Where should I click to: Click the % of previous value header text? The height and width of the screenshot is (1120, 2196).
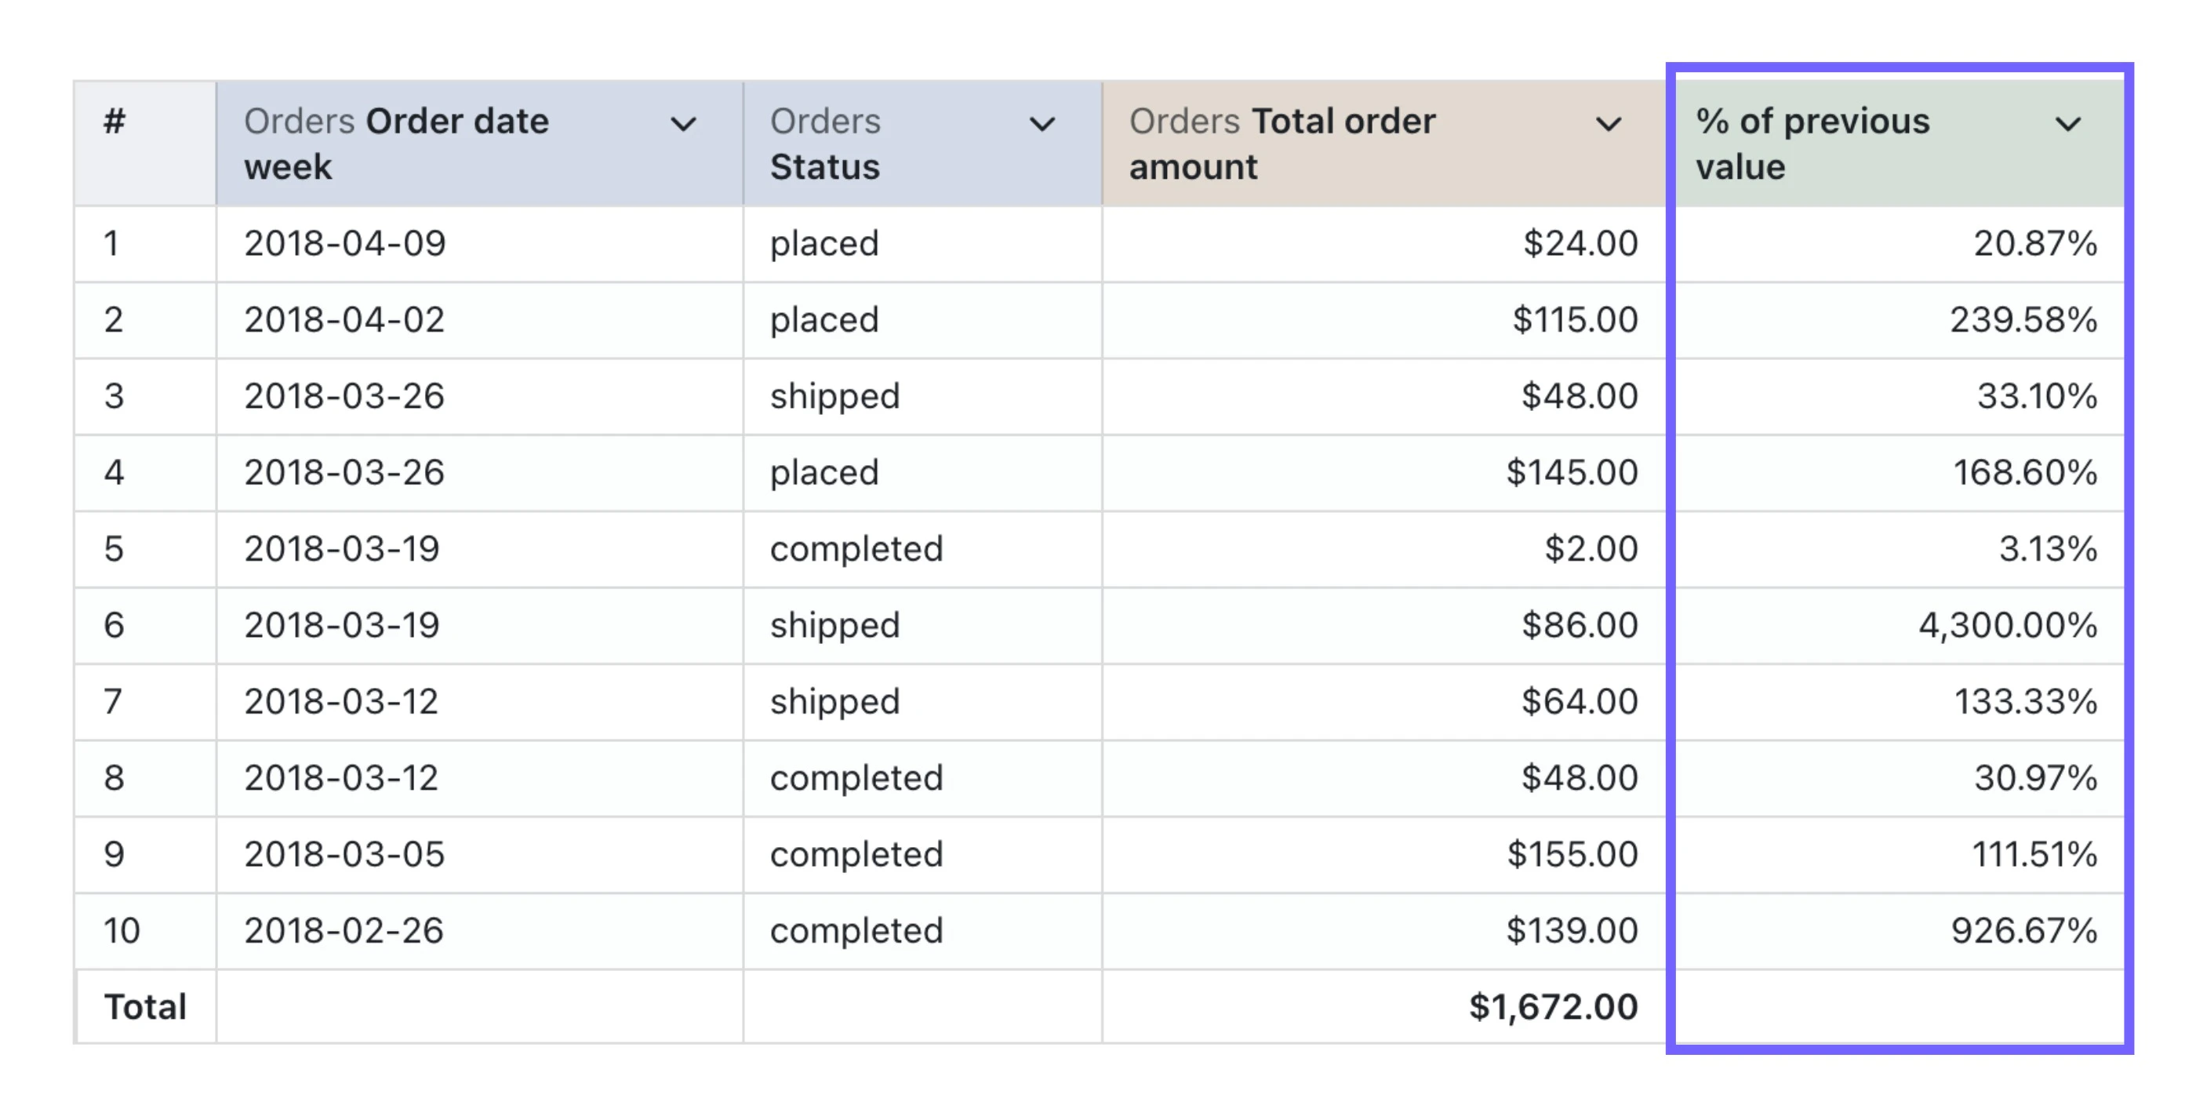coord(1812,144)
